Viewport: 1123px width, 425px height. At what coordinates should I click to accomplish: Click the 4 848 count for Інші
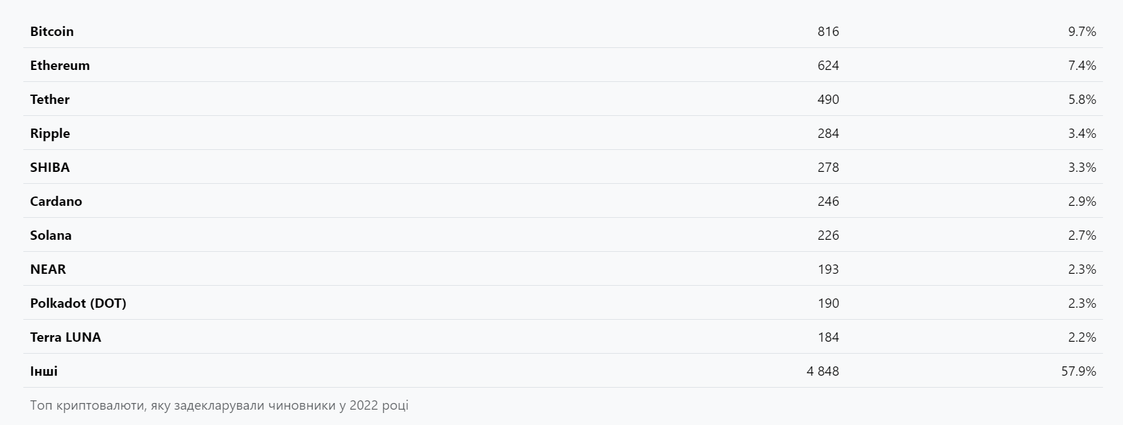[x=822, y=371]
